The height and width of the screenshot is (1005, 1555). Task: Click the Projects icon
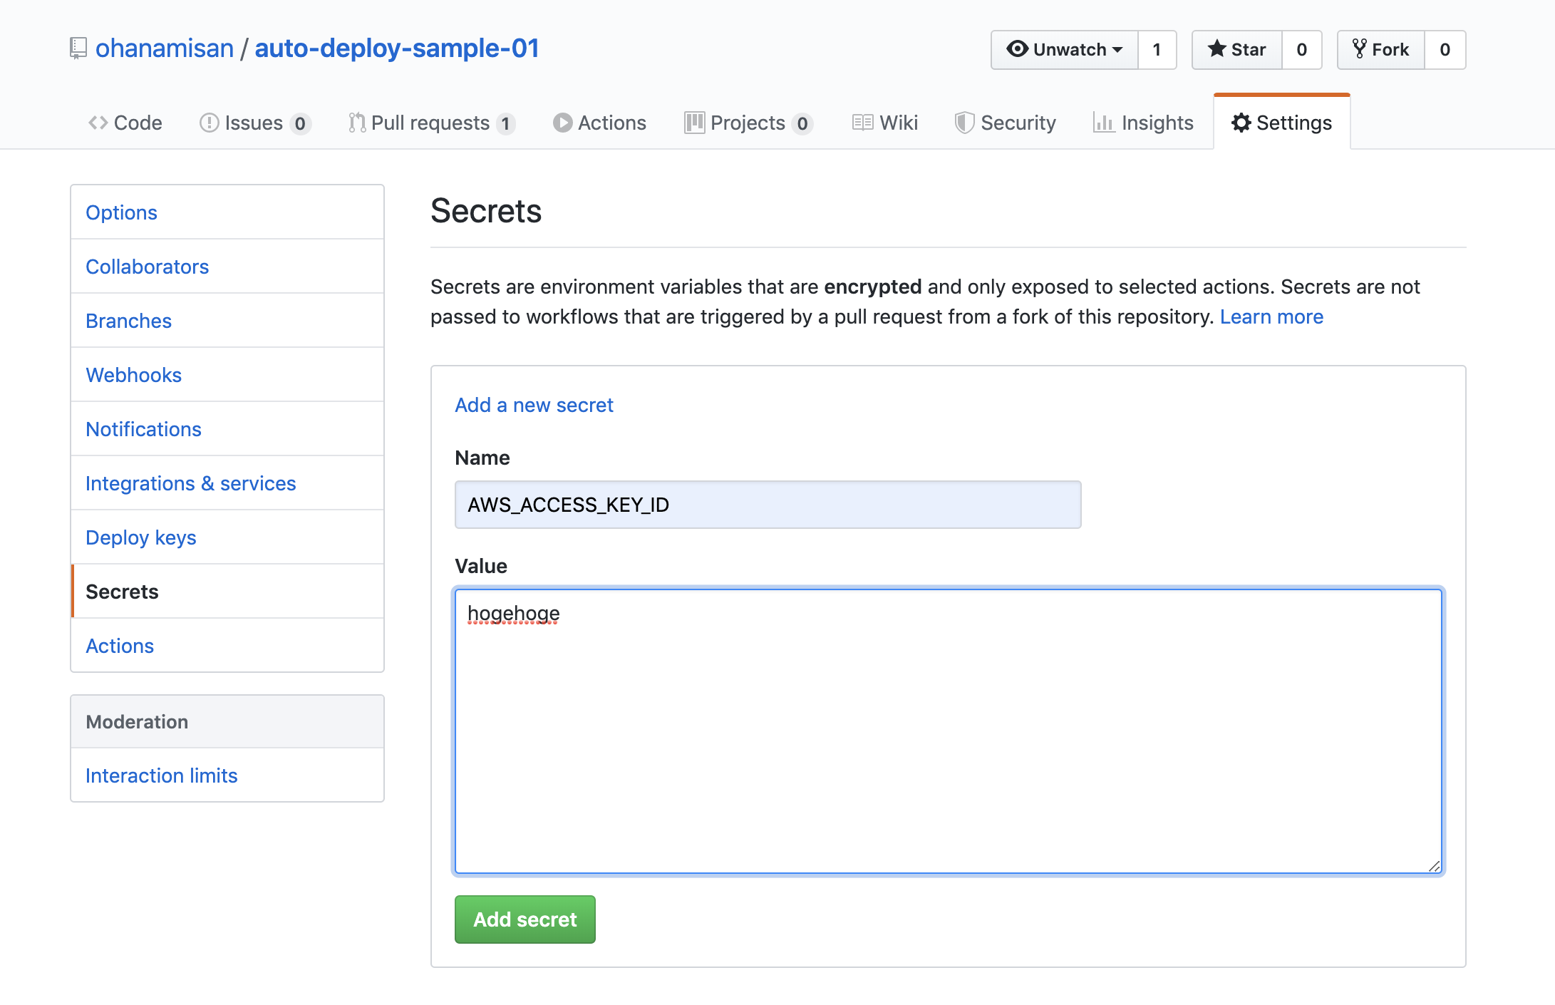pyautogui.click(x=693, y=121)
